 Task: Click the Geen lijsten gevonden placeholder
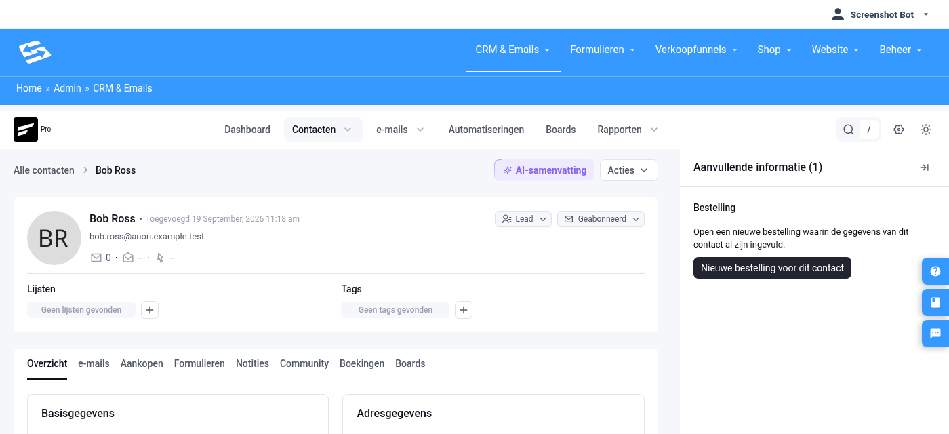click(81, 310)
